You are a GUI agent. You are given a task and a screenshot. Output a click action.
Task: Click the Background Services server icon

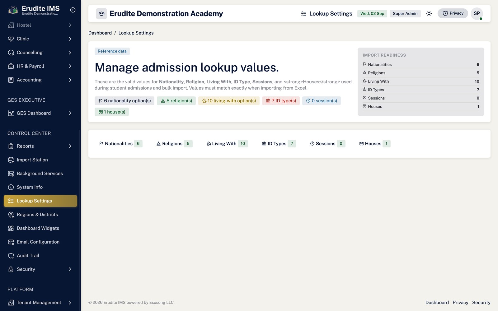point(11,174)
